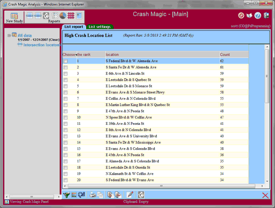
Task: Select checkbox for E Leetsdale & S Quebec
Action: (x=66, y=80)
